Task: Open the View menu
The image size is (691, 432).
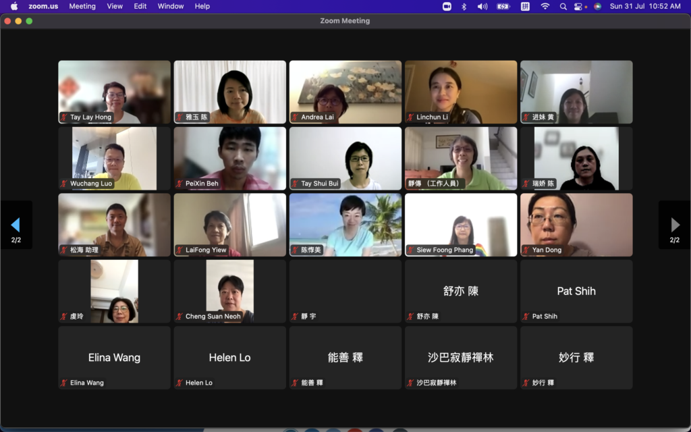Action: pyautogui.click(x=115, y=6)
